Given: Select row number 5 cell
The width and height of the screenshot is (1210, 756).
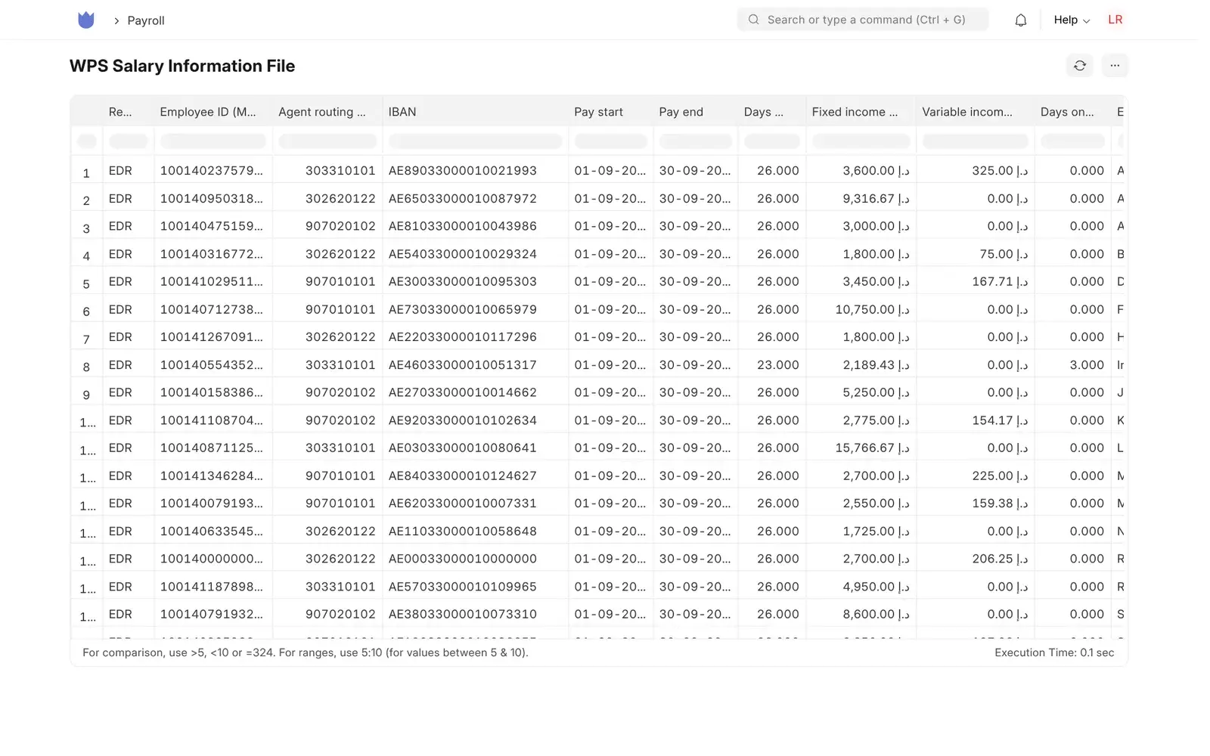Looking at the screenshot, I should coord(86,284).
